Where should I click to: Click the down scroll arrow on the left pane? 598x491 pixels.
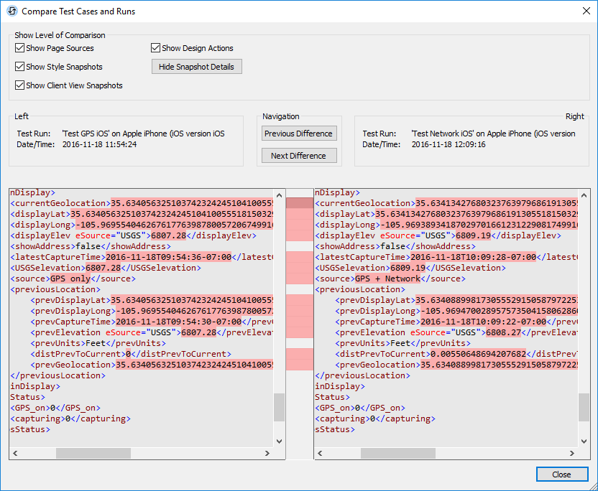[280, 441]
